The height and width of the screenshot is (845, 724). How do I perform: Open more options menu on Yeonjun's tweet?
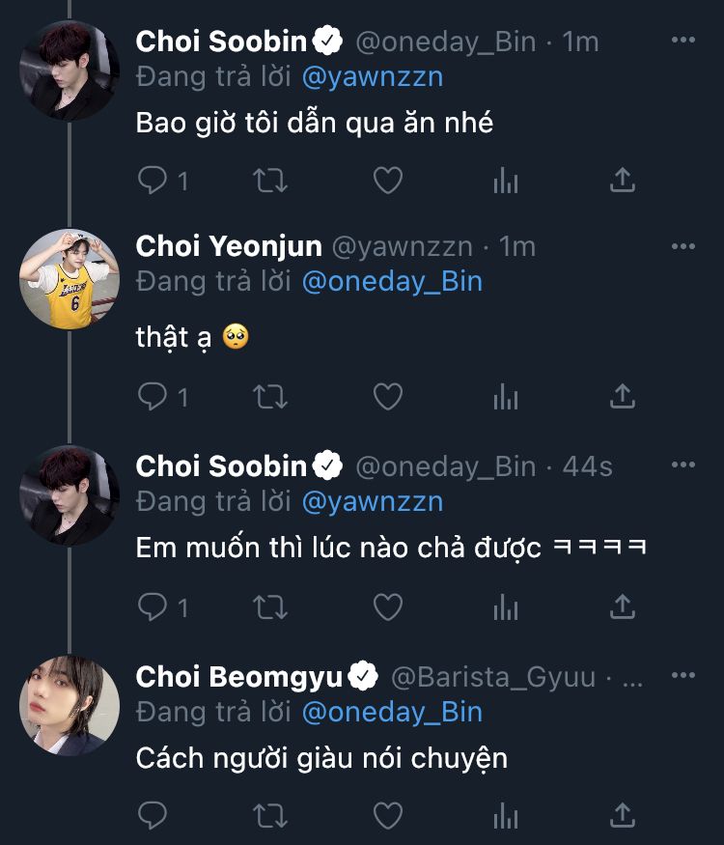(682, 246)
